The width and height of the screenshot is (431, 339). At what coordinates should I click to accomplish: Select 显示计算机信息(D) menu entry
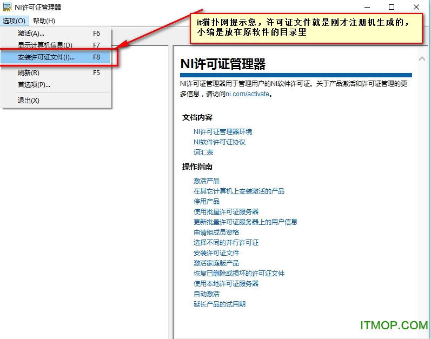pos(56,45)
